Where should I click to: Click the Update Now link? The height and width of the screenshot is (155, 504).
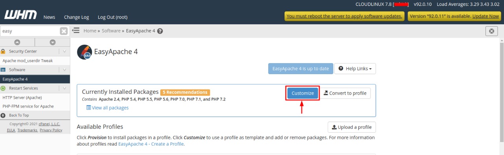coord(485,16)
